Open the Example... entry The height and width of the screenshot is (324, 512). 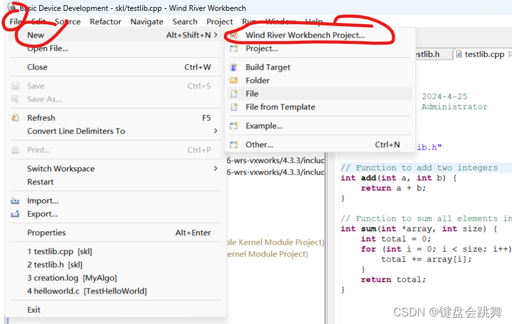(x=264, y=126)
